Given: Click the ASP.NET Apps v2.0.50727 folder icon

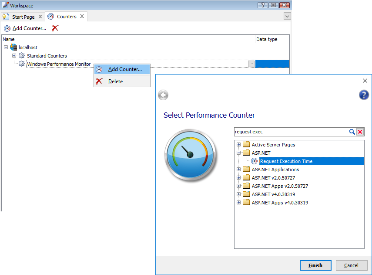Looking at the screenshot, I should (246, 186).
